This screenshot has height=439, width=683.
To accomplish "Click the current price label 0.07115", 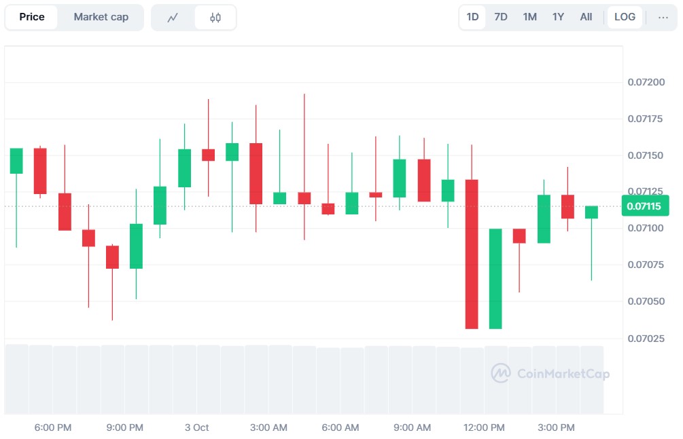I will pyautogui.click(x=645, y=206).
